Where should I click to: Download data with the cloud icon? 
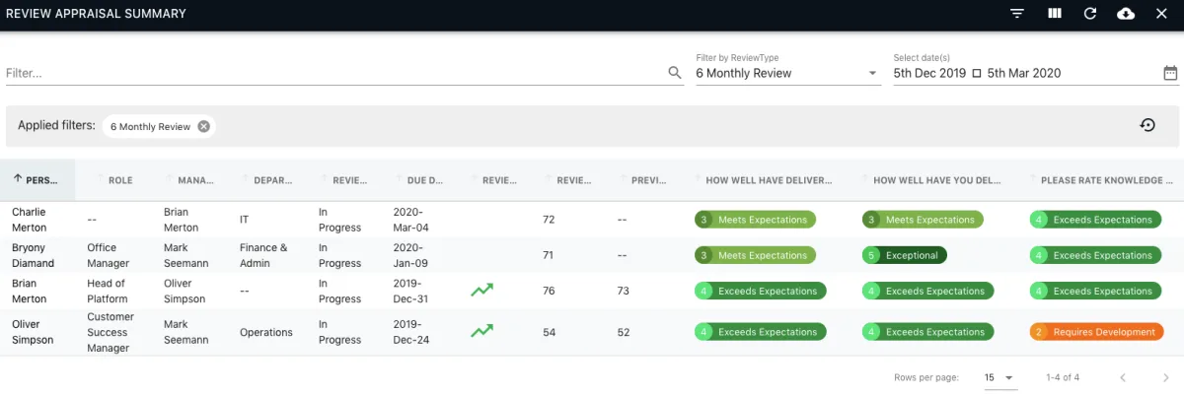(1126, 14)
